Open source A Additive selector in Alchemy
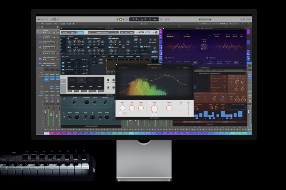286x190 pixels. [x=77, y=39]
